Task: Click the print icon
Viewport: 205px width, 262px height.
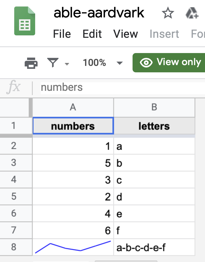Action: (x=31, y=63)
